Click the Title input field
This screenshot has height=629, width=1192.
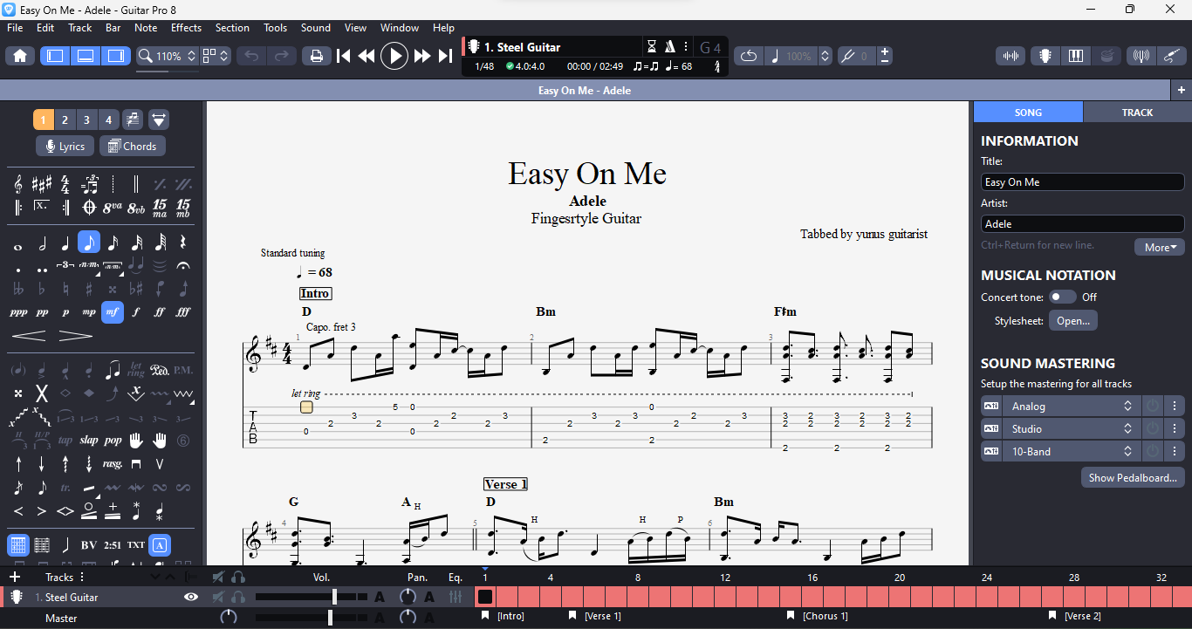1082,182
